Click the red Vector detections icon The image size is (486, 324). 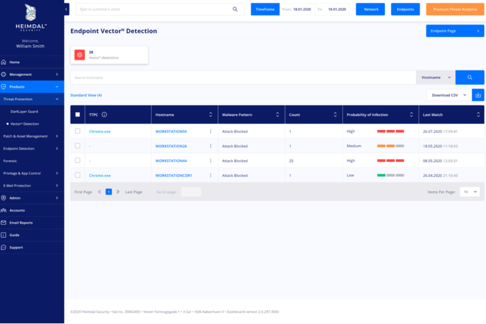pos(79,55)
